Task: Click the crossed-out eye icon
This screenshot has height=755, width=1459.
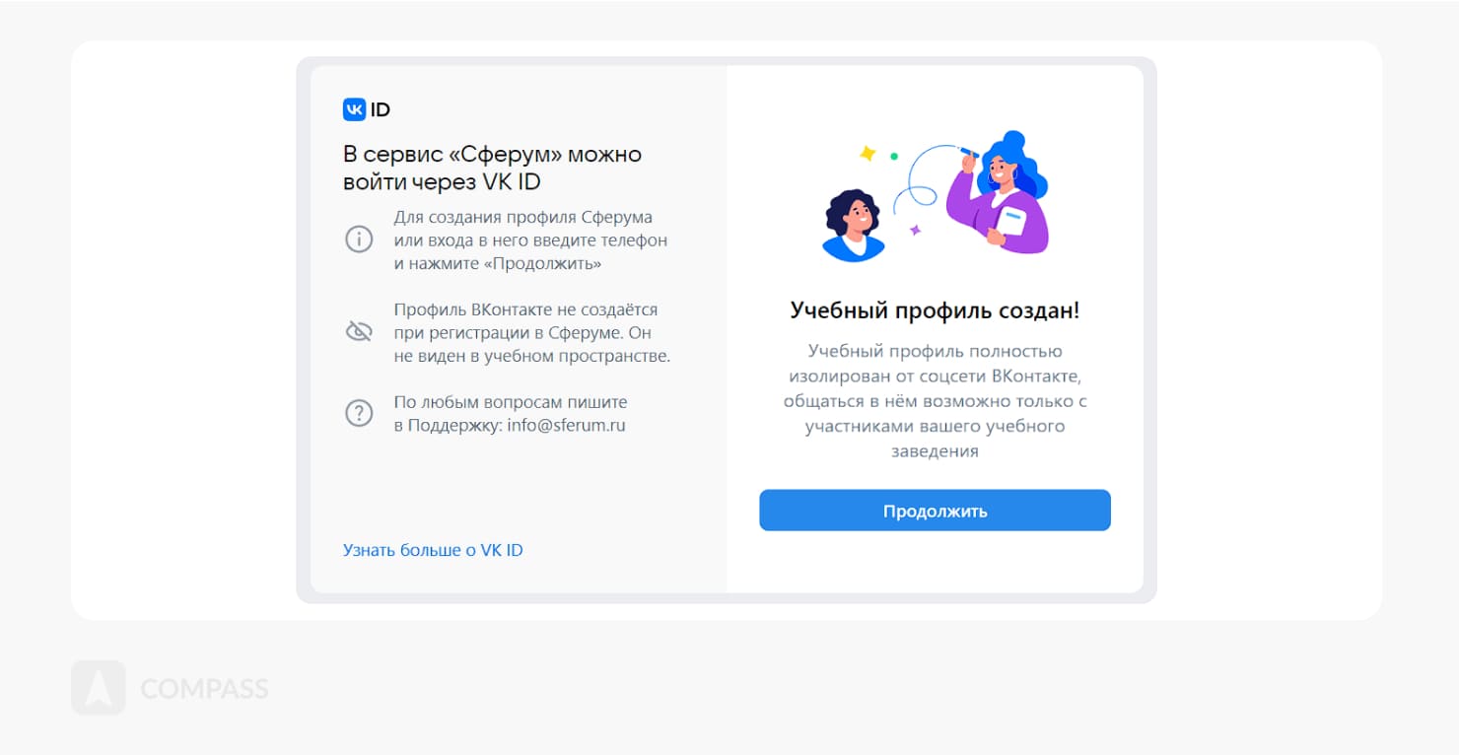Action: [359, 331]
